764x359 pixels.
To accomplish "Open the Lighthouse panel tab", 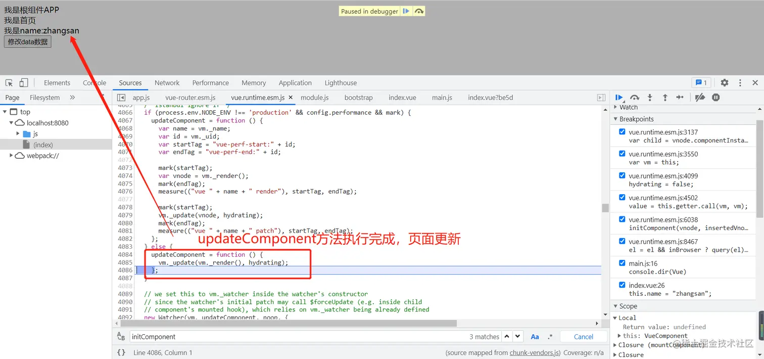I will point(341,83).
